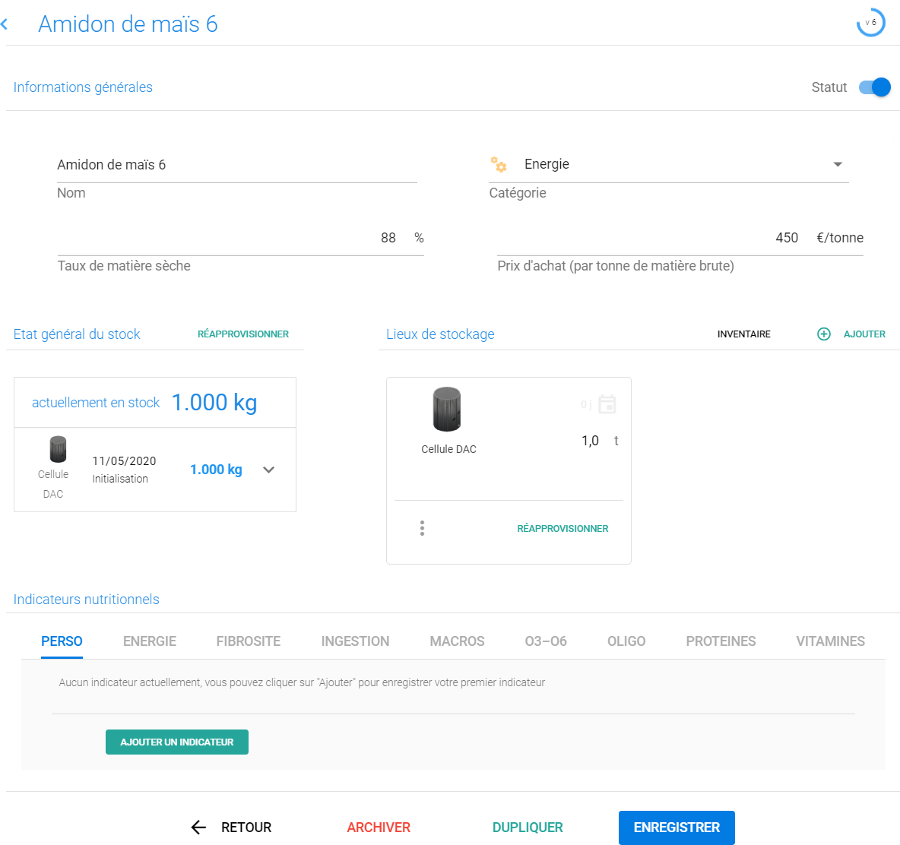Edit the 1,0 t quantity in Cellule DAC card
This screenshot has width=900, height=845.
click(590, 441)
